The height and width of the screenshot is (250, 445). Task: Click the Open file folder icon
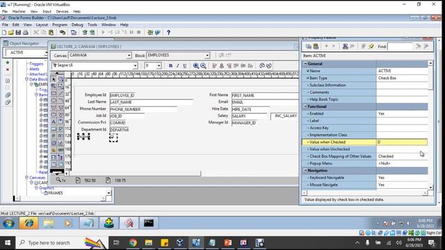(x=11, y=33)
